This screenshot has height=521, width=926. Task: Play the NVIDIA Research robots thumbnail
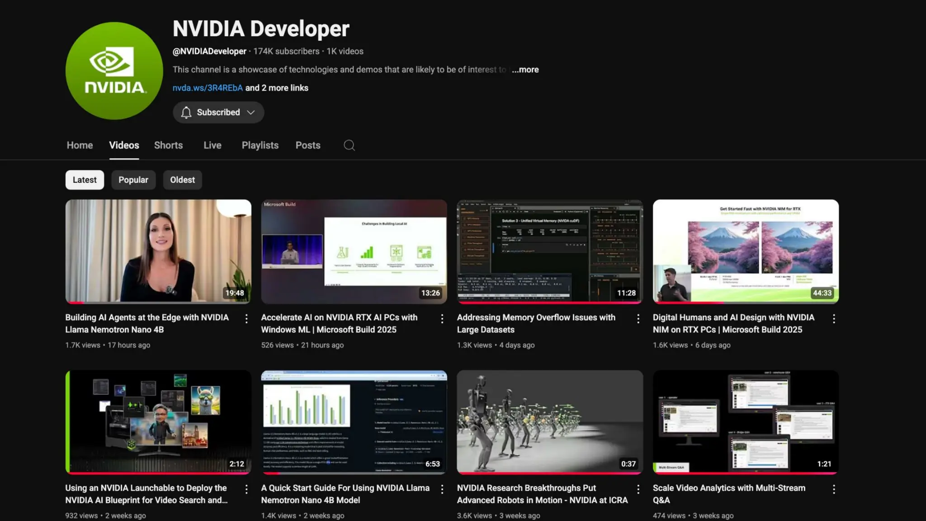click(550, 422)
